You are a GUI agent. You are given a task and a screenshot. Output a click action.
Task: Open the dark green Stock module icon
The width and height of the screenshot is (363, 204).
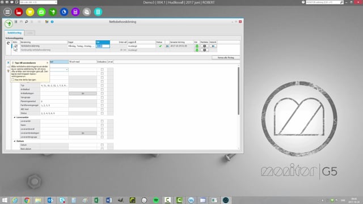pyautogui.click(x=53, y=12)
